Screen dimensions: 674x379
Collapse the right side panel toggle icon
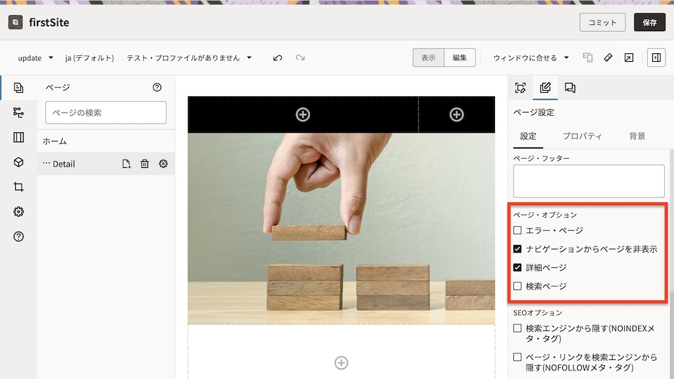(x=656, y=58)
